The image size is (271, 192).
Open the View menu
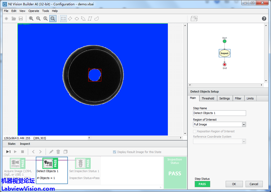click(22, 11)
